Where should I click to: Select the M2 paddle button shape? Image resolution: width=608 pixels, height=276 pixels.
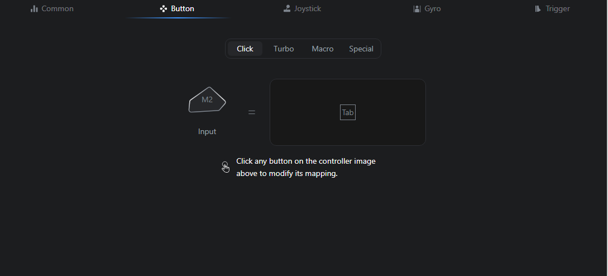point(207,100)
